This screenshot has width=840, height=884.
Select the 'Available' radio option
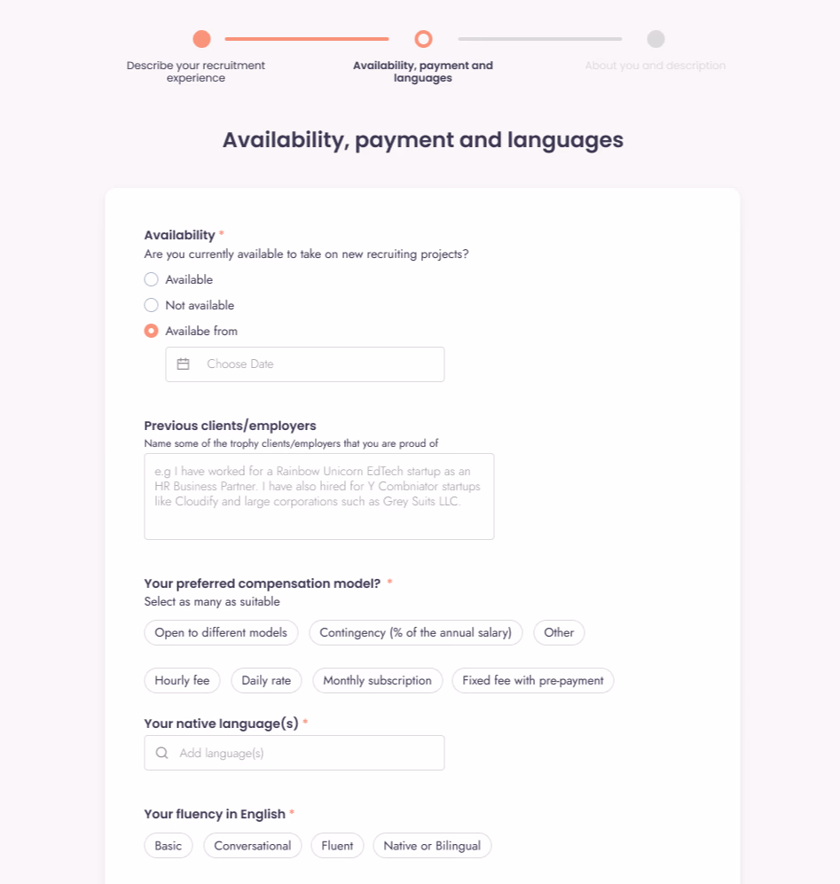151,279
